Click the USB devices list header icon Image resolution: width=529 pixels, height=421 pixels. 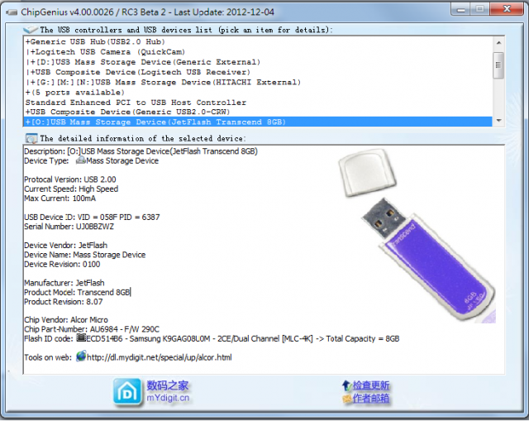coord(31,30)
